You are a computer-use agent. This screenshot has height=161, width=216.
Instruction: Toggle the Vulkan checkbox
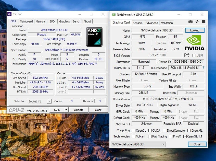point(134,136)
